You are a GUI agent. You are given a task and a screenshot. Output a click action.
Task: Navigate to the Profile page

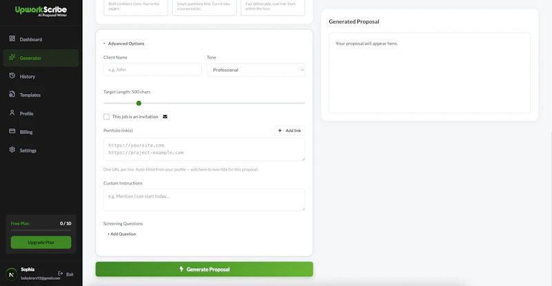tap(41, 113)
